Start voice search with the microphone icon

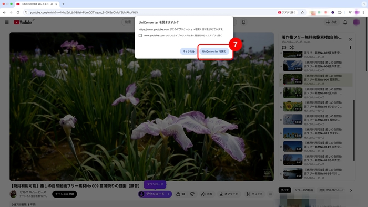click(243, 22)
